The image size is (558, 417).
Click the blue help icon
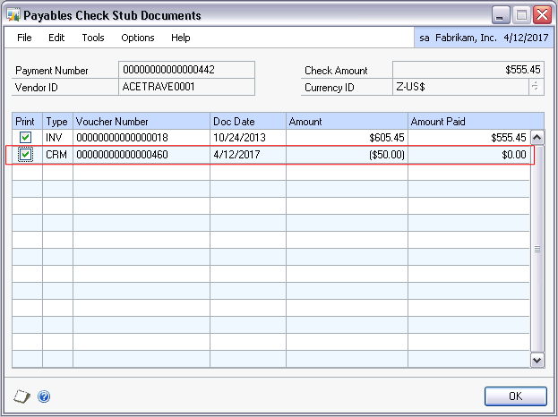coord(44,396)
